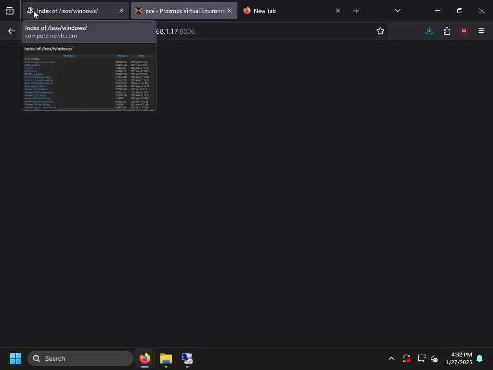Open the notifications bell icon

coord(480,358)
